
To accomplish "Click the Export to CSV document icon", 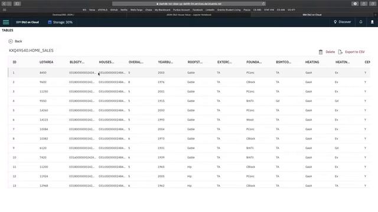I will pyautogui.click(x=340, y=52).
